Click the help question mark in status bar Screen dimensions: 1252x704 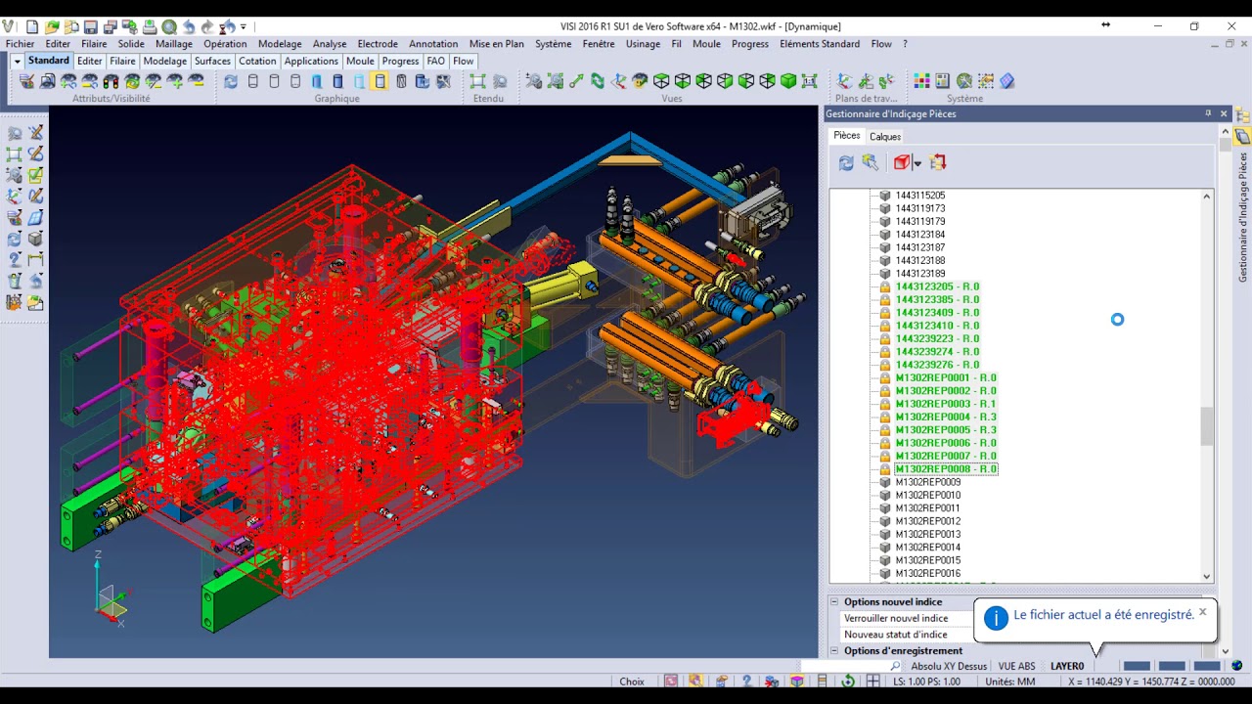[x=746, y=682]
